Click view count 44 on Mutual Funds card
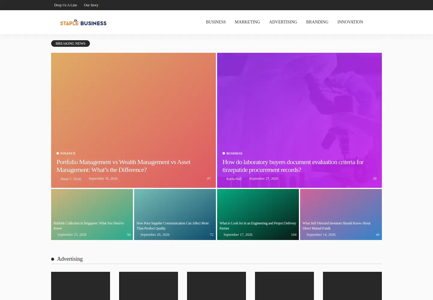The image size is (433, 300). tap(378, 235)
